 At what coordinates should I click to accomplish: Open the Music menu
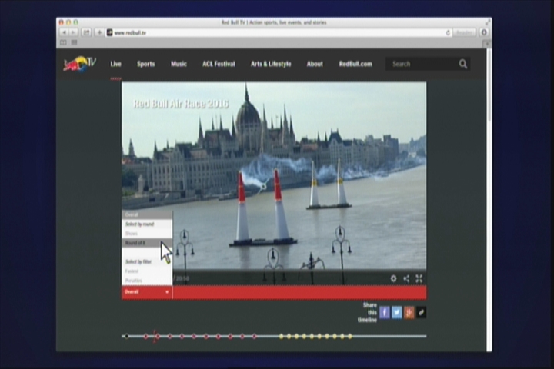179,64
